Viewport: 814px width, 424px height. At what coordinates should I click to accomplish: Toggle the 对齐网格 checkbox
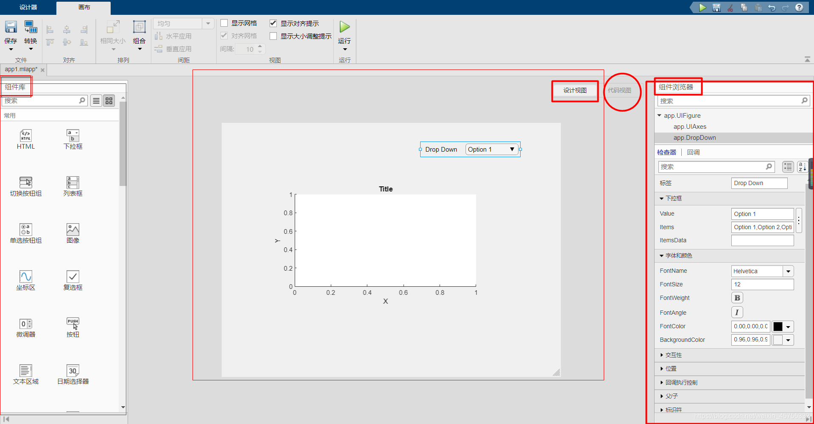coord(224,36)
